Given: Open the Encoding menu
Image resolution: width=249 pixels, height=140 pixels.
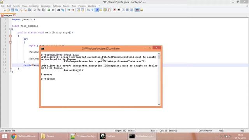Looking at the screenshot, I should click(x=34, y=6).
